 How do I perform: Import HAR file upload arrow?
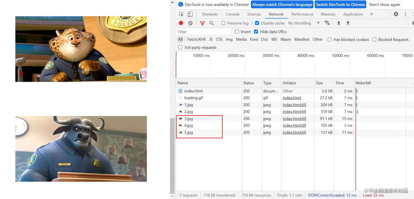(x=339, y=23)
